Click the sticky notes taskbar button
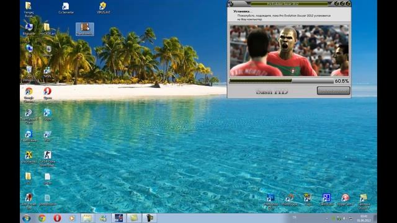Image resolution: width=397 pixels, height=223 pixels. pyautogui.click(x=134, y=218)
